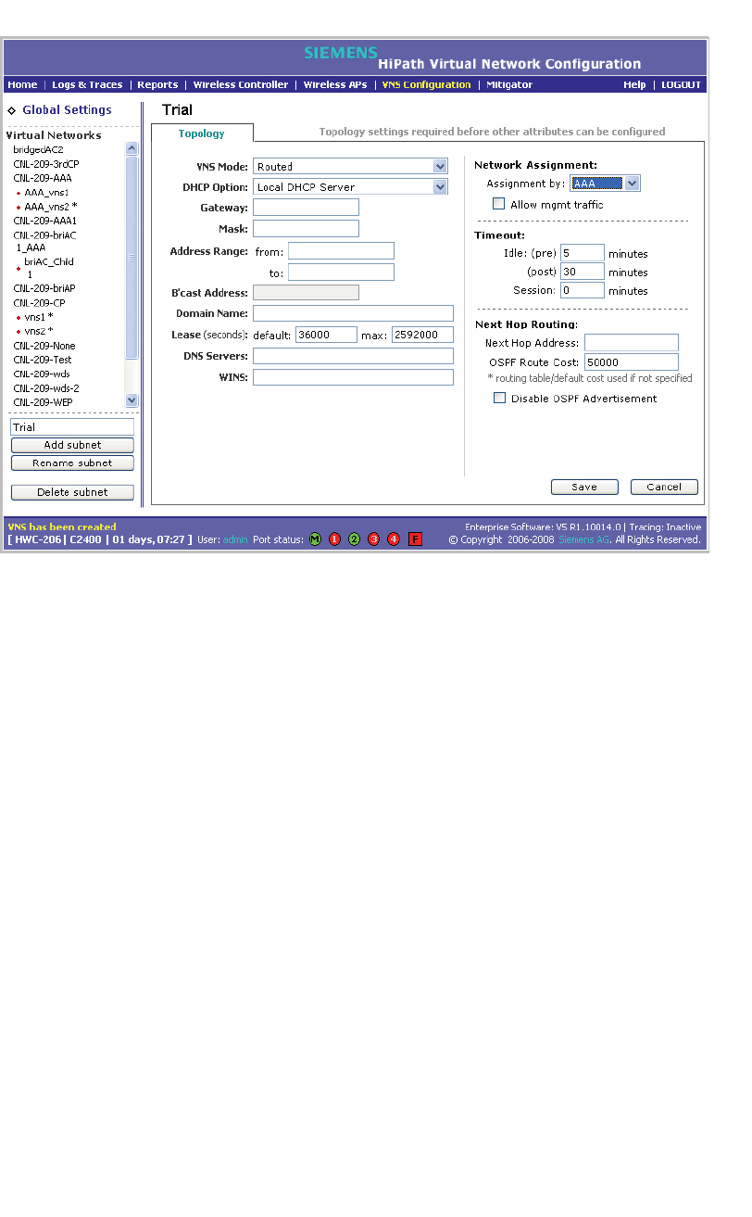Click the post timeout field
The width and height of the screenshot is (752, 1217).
583,272
